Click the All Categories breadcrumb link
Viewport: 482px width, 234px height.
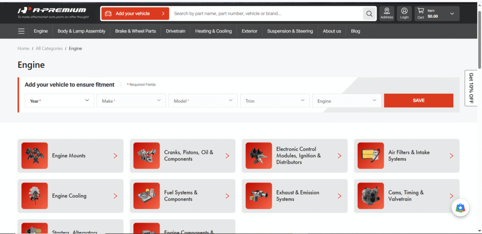click(49, 48)
